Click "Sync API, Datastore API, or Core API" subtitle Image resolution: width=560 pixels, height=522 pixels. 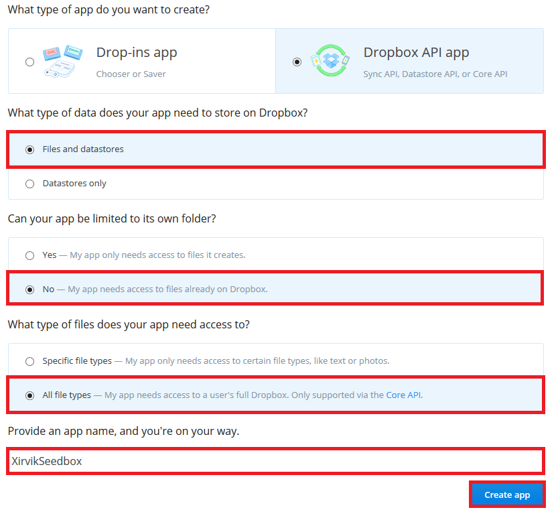pyautogui.click(x=435, y=74)
